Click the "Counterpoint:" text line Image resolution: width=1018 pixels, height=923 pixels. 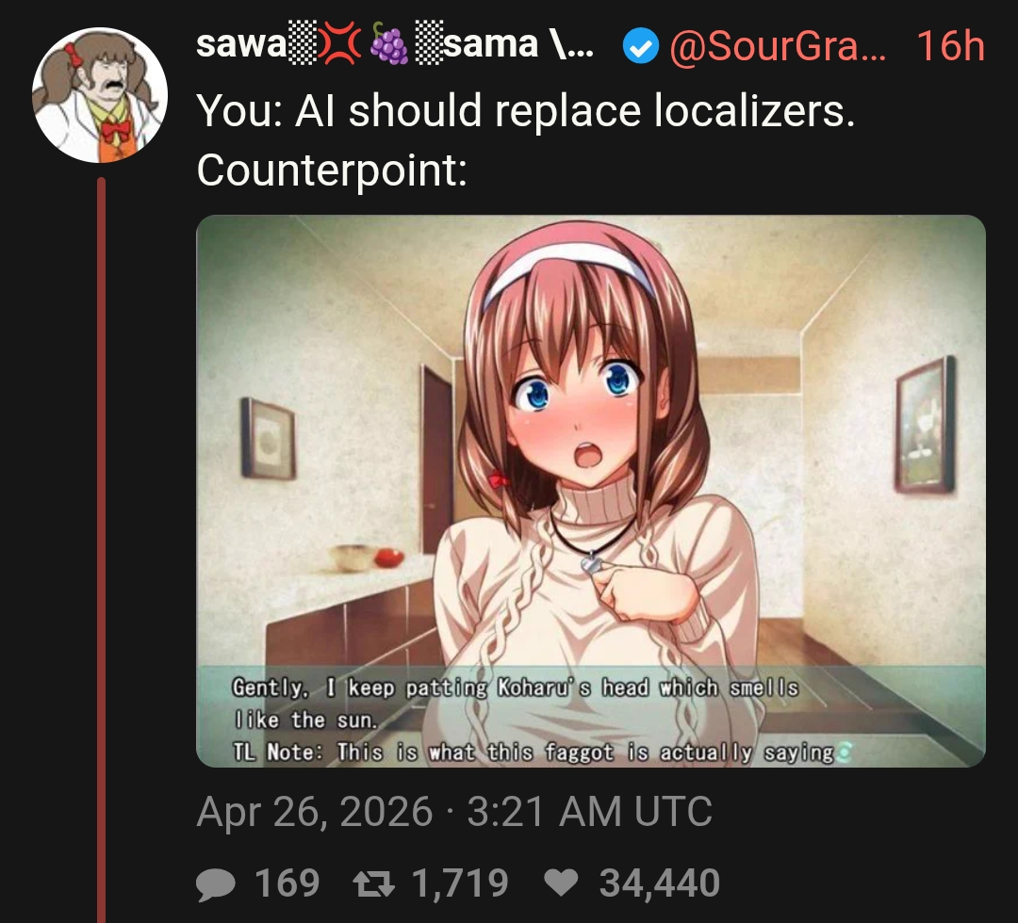pyautogui.click(x=332, y=170)
